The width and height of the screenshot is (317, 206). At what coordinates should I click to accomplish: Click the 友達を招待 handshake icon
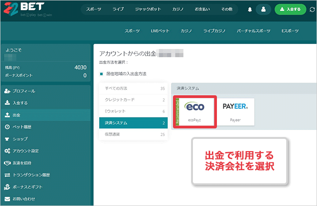[x=7, y=163]
